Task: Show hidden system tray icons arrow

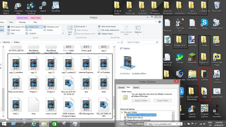Action: [x=185, y=124]
